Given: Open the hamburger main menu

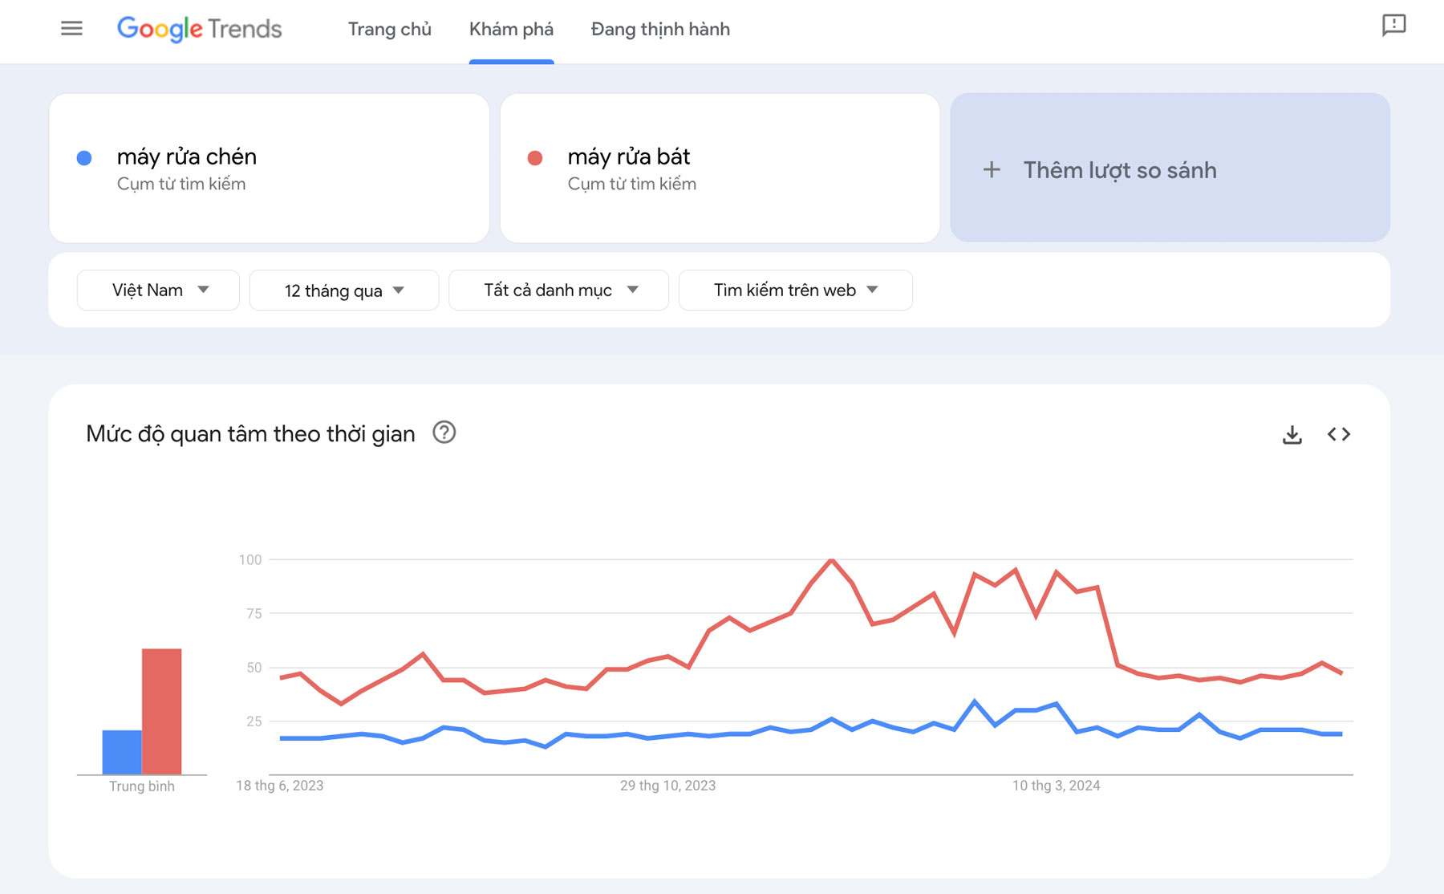Looking at the screenshot, I should click(x=71, y=29).
